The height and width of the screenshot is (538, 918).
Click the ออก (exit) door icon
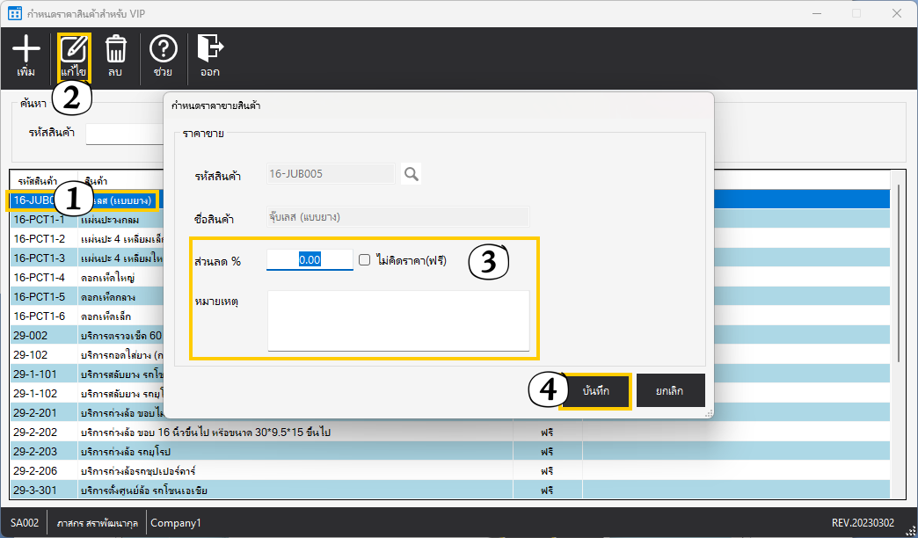click(209, 50)
